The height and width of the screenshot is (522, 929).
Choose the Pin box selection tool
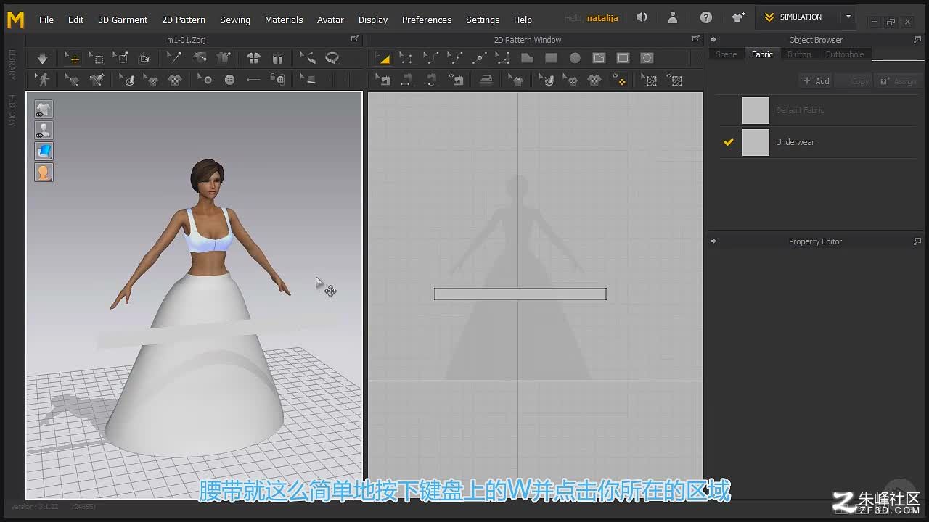click(120, 59)
